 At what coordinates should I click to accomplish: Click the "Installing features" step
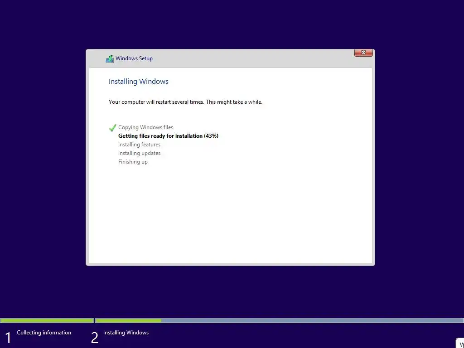139,145
